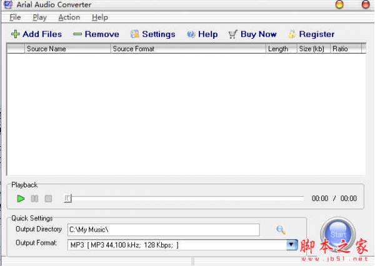Open the File menu
Viewport: 375px width, 266px height.
[x=15, y=17]
